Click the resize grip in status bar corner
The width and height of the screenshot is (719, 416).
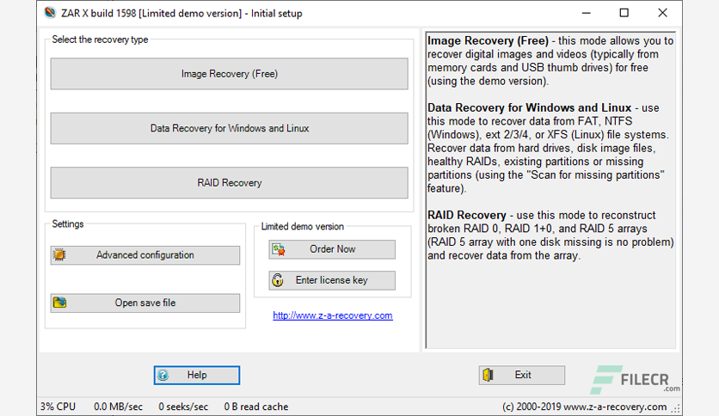pos(676,408)
